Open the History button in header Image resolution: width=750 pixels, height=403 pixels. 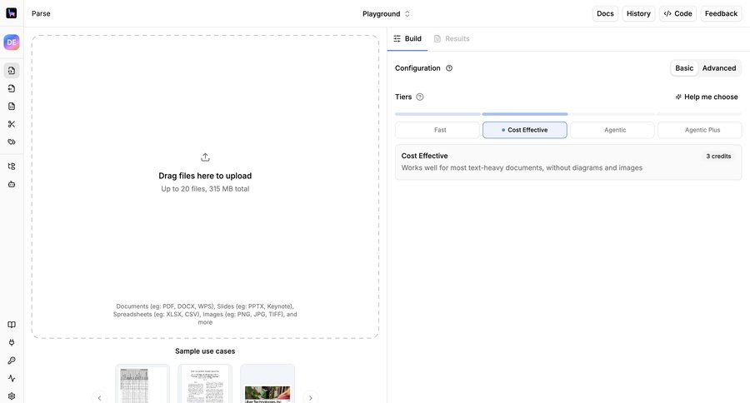638,13
